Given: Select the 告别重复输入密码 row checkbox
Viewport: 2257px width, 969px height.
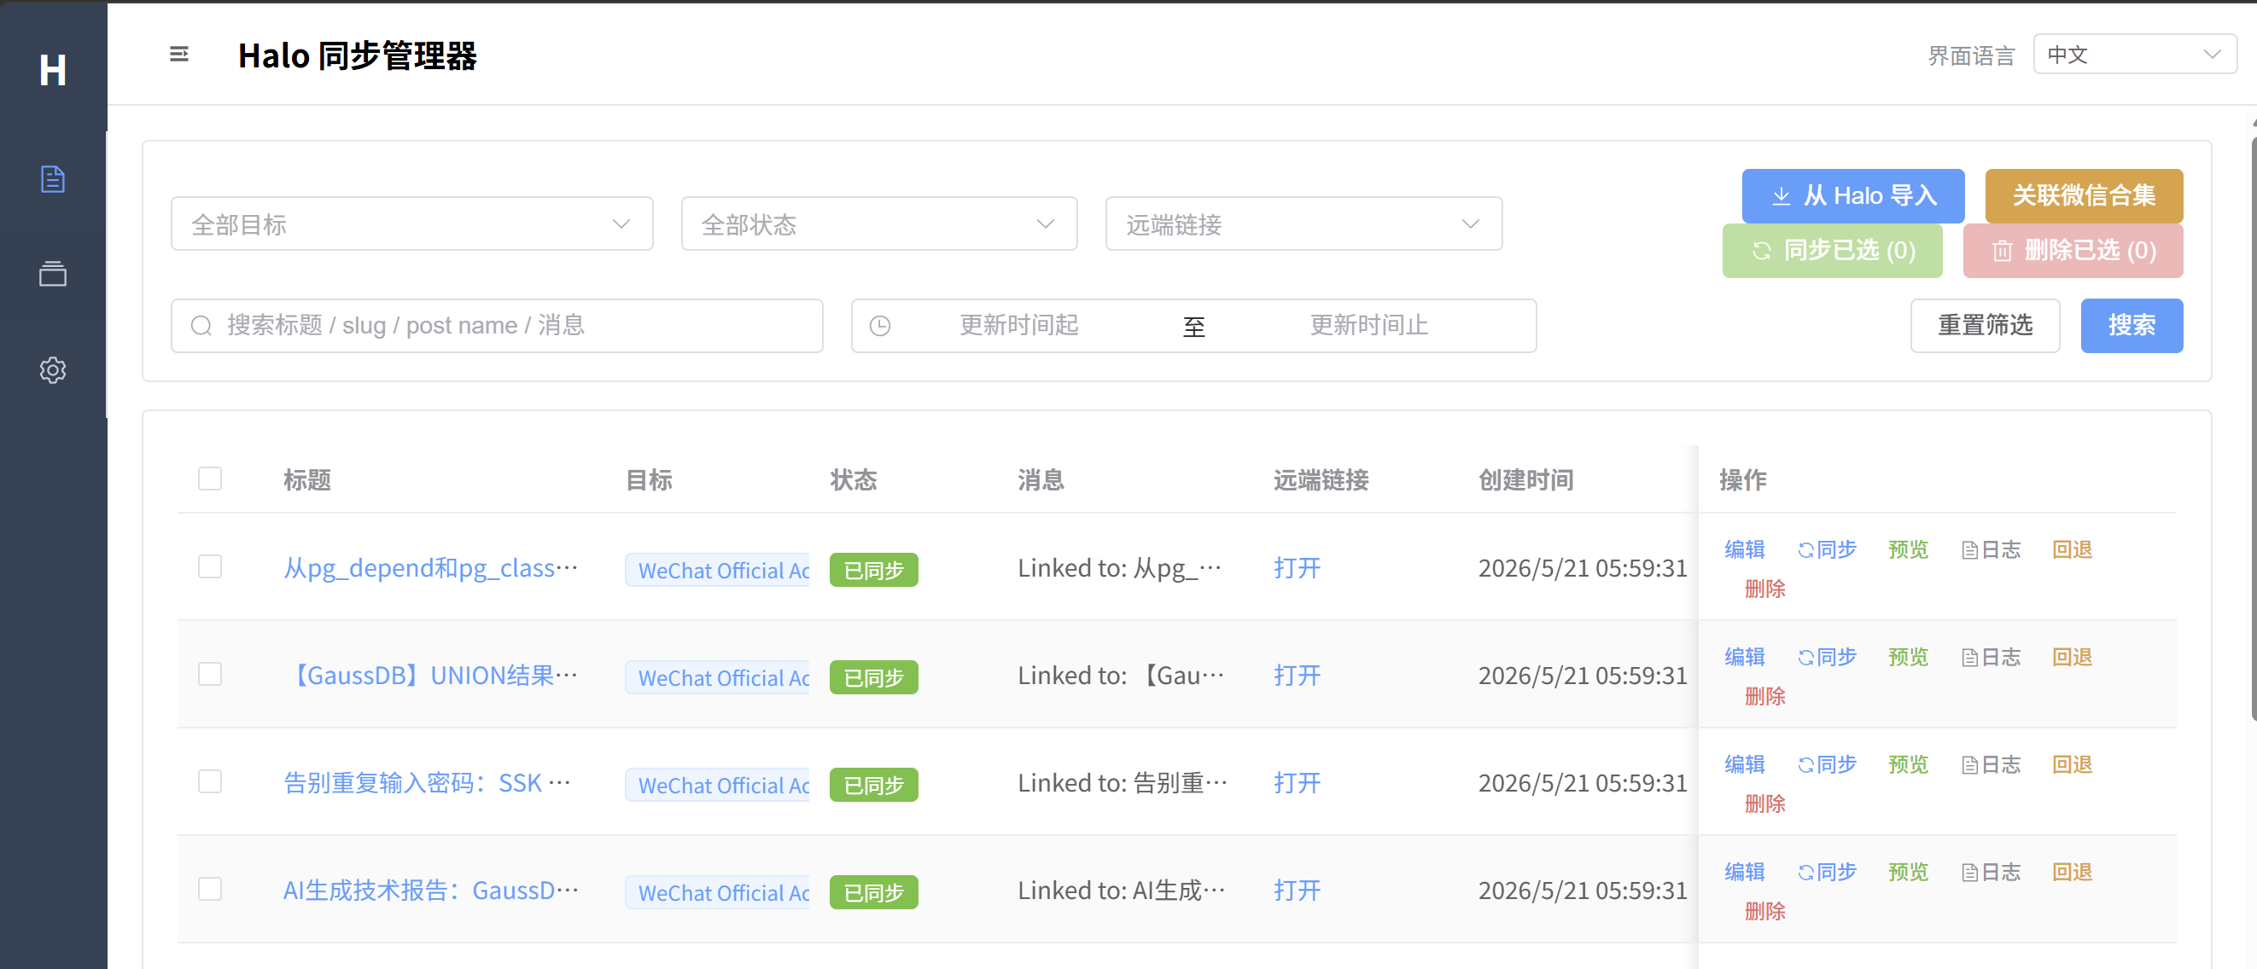Looking at the screenshot, I should pos(210,781).
